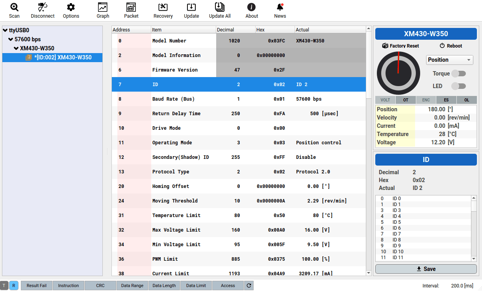This screenshot has width=482, height=291.
Task: Click the Item column header
Action: pos(184,29)
